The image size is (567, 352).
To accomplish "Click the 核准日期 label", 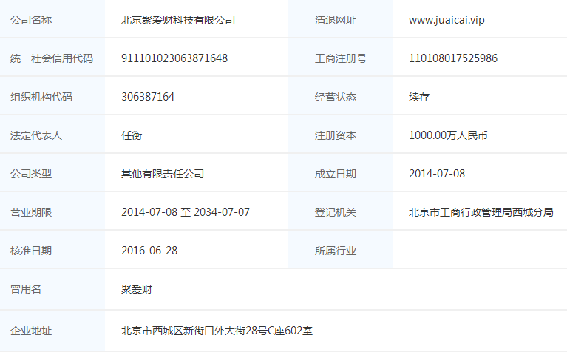I will (31, 251).
